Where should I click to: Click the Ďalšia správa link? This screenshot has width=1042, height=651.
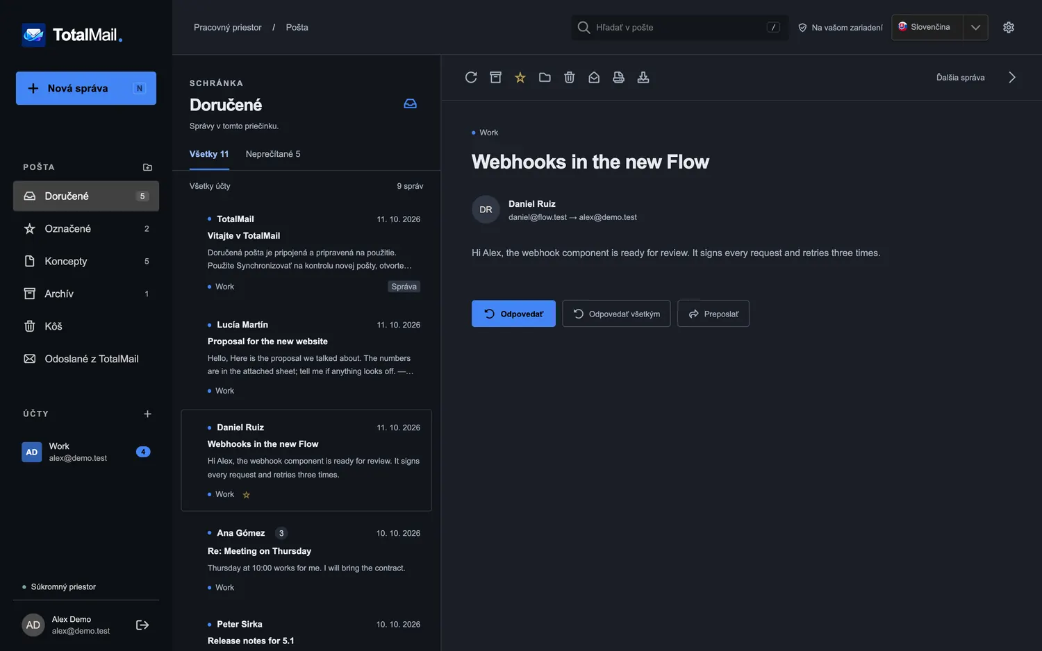(960, 78)
